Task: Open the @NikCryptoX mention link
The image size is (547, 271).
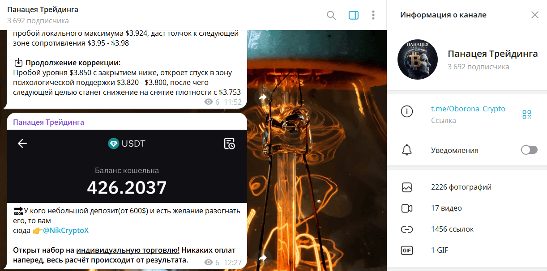Action: point(66,230)
